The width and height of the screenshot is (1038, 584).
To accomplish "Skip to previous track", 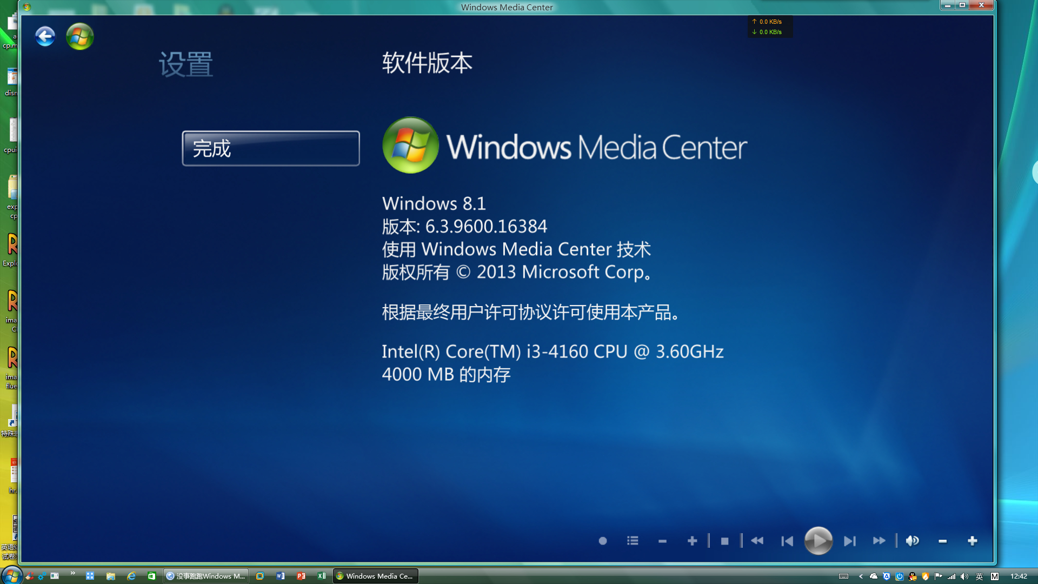I will pyautogui.click(x=787, y=541).
